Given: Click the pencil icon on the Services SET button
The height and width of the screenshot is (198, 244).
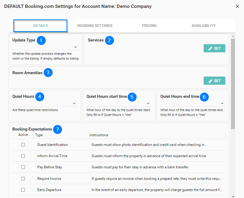Looking at the screenshot, I should pyautogui.click(x=210, y=48).
